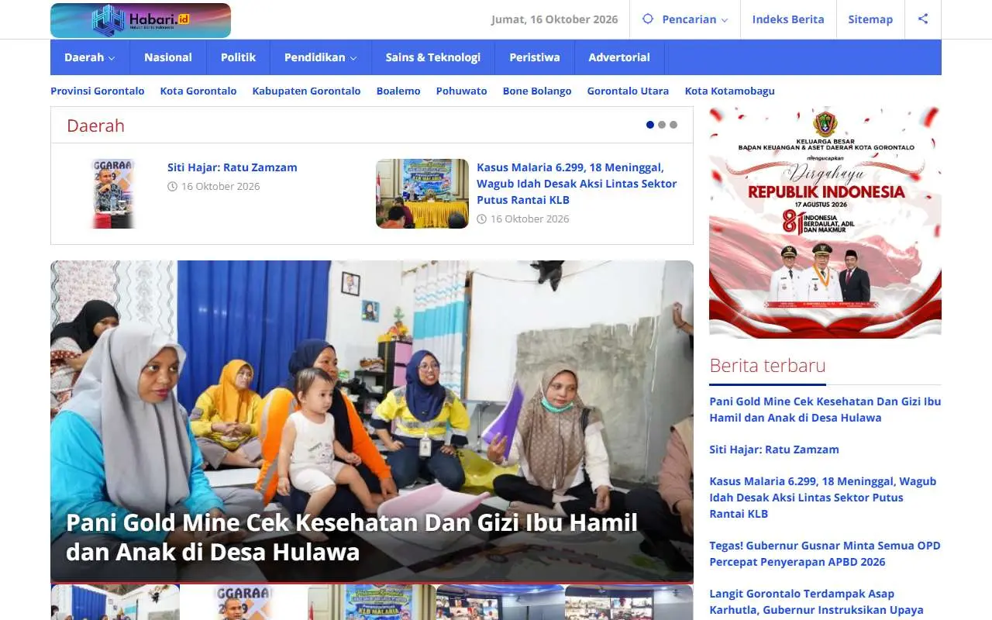The width and height of the screenshot is (992, 620).
Task: Open Gorontalo Utara region link
Action: click(x=629, y=91)
